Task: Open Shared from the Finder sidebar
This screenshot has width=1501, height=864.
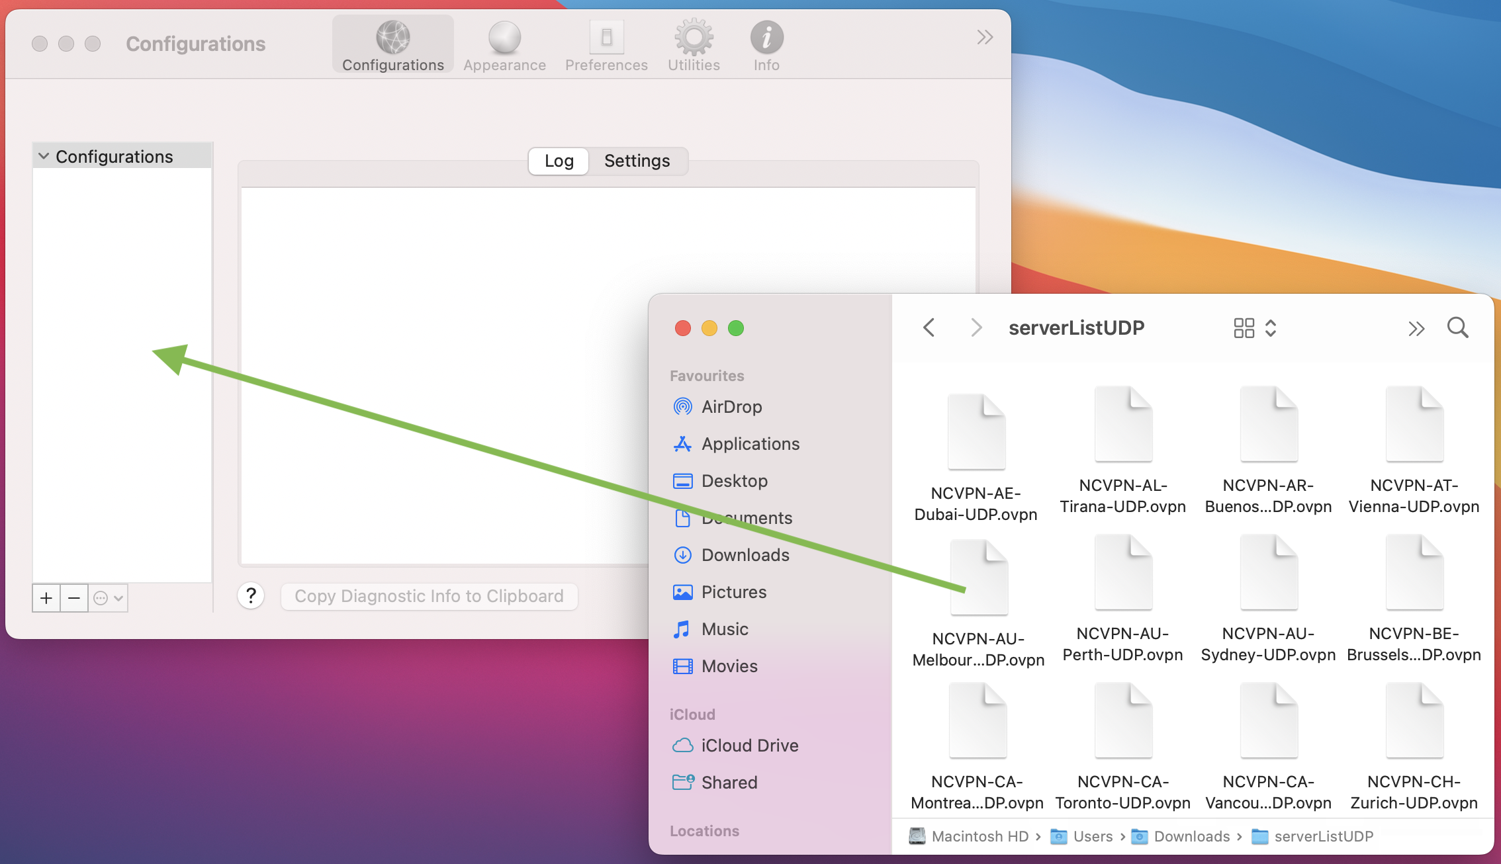Action: click(x=729, y=782)
